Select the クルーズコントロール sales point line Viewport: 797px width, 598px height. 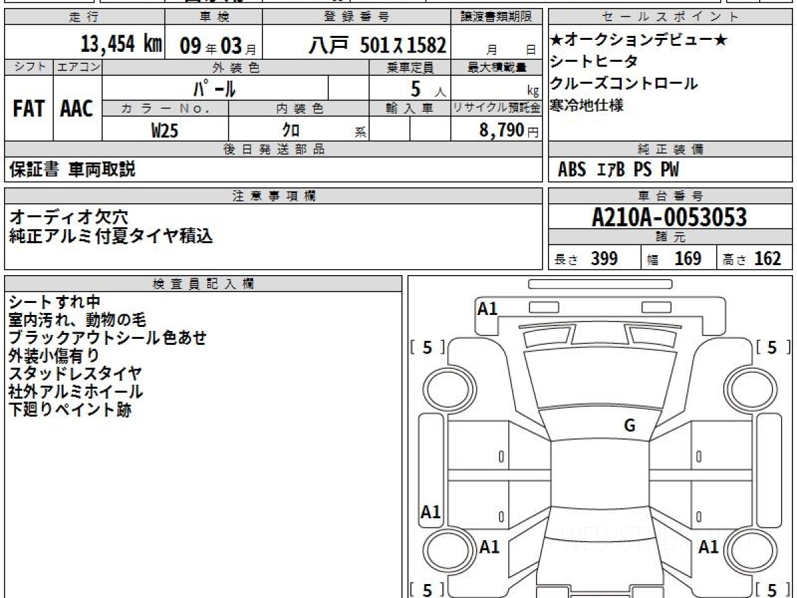click(624, 84)
